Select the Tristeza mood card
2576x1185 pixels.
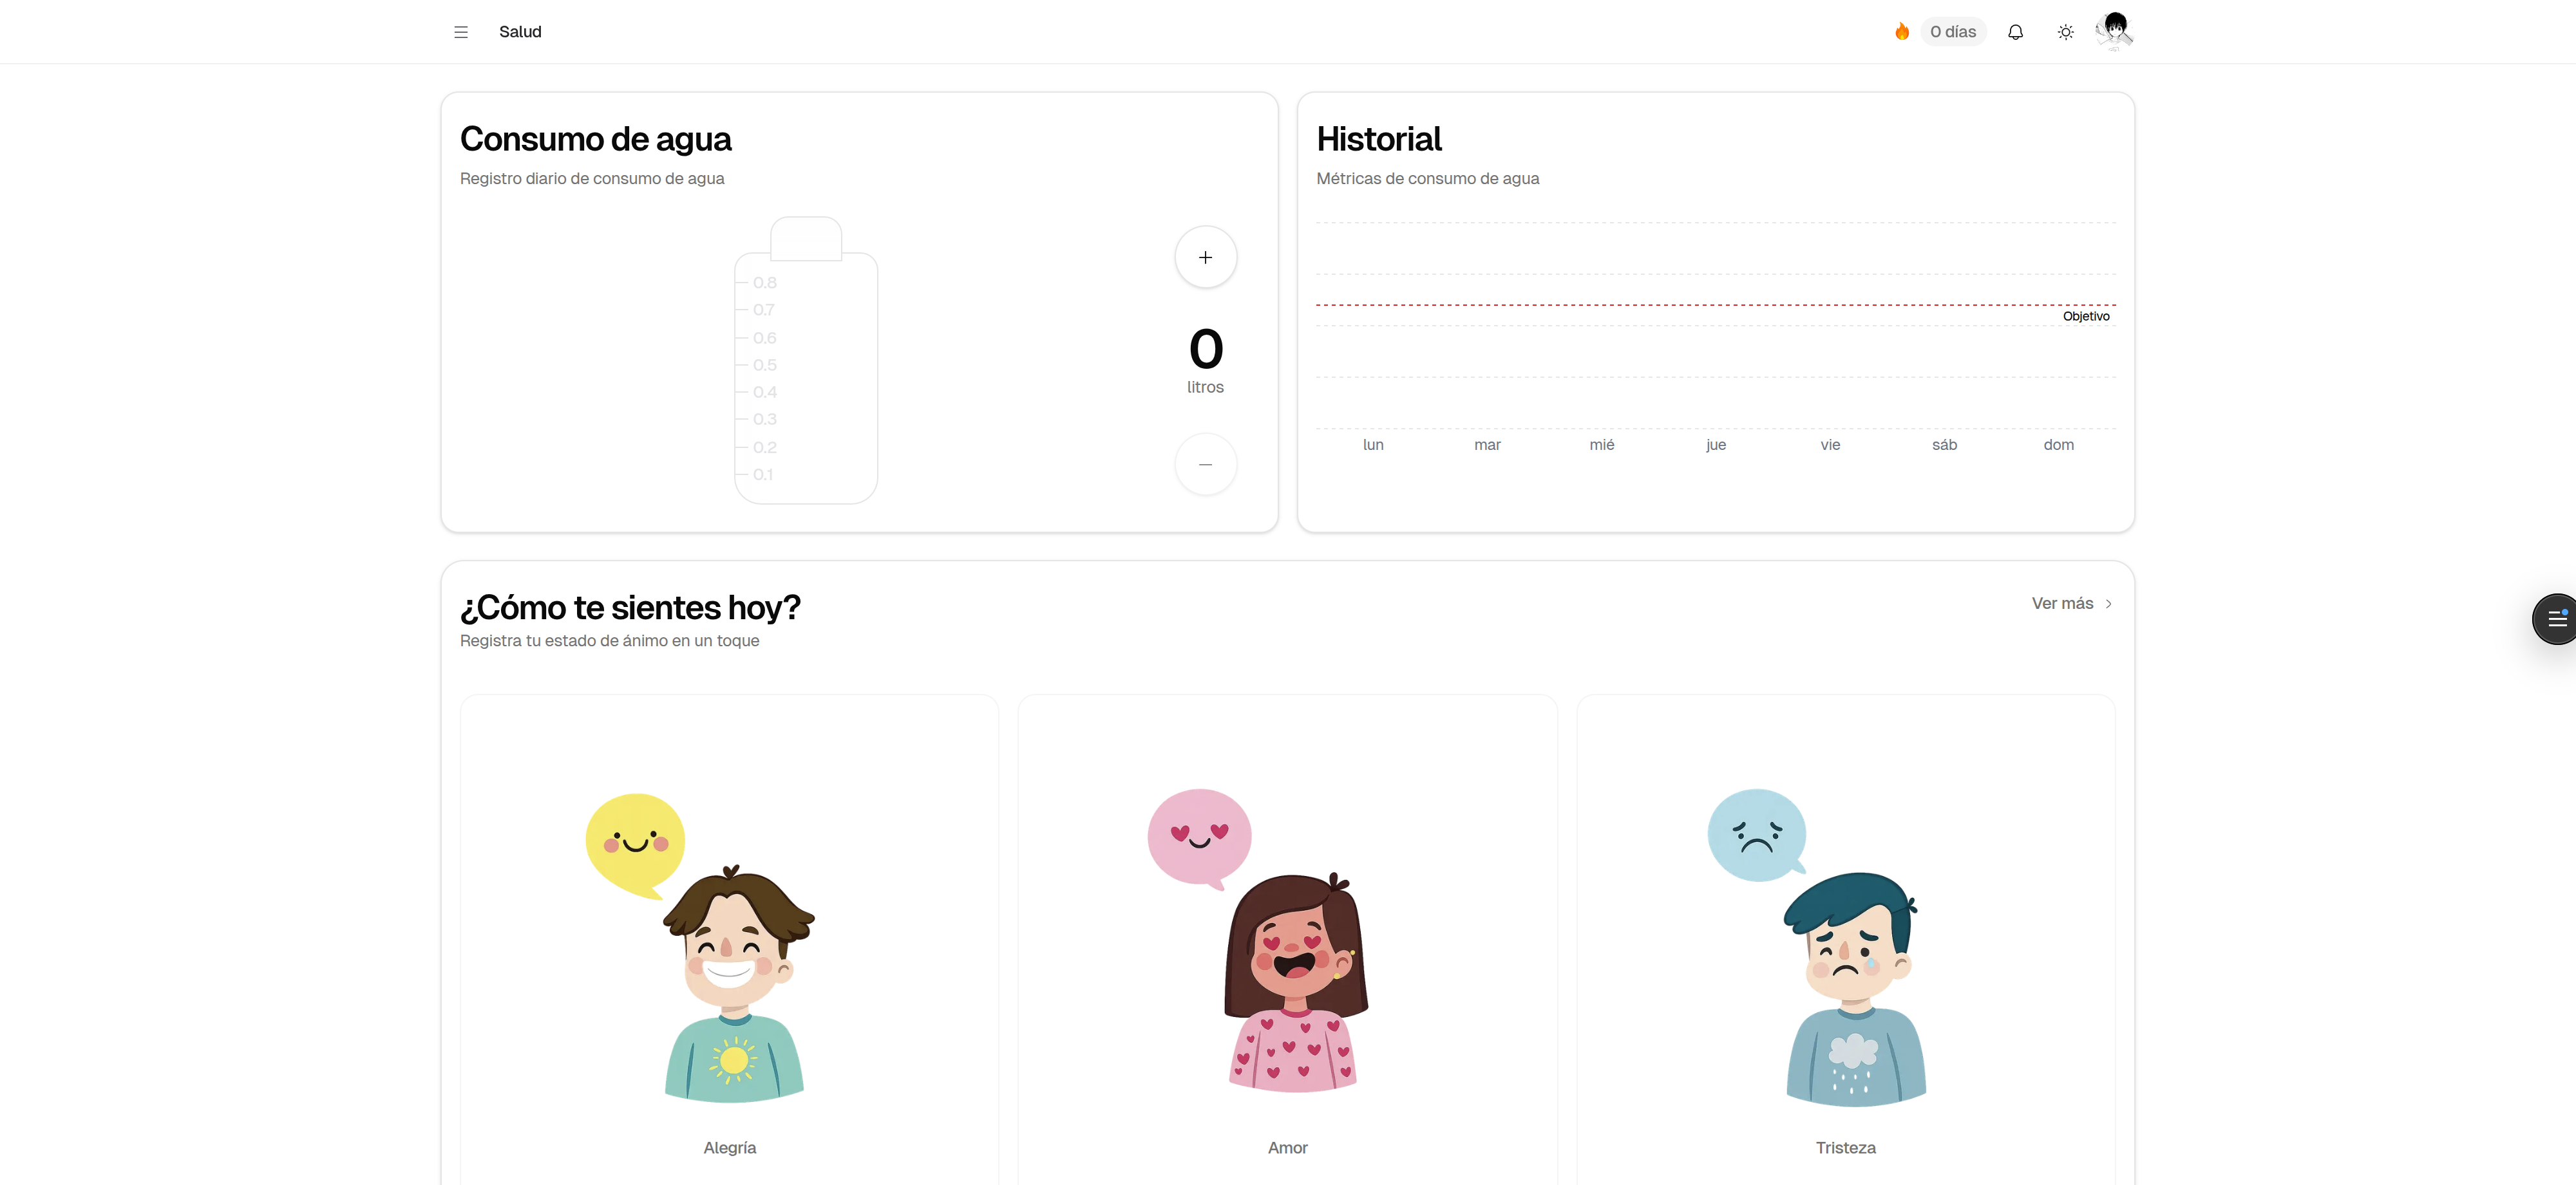point(1845,940)
